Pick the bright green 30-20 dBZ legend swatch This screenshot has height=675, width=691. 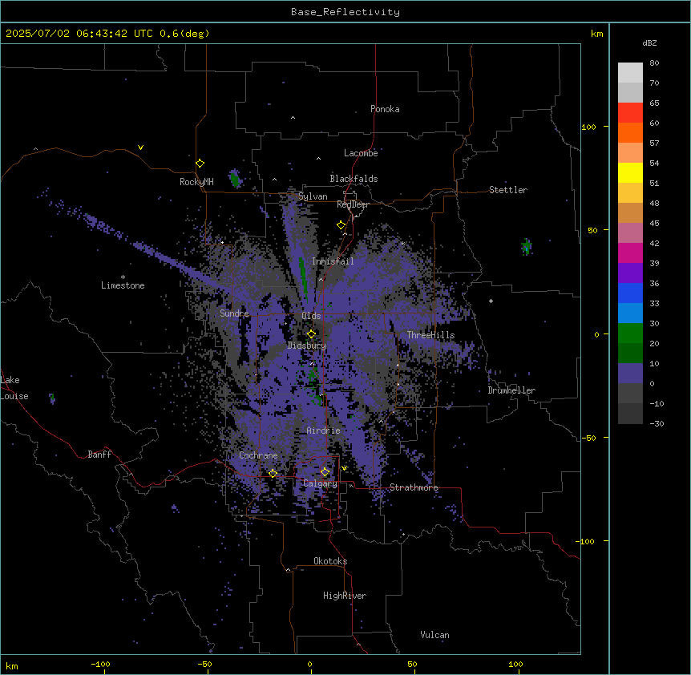click(630, 333)
